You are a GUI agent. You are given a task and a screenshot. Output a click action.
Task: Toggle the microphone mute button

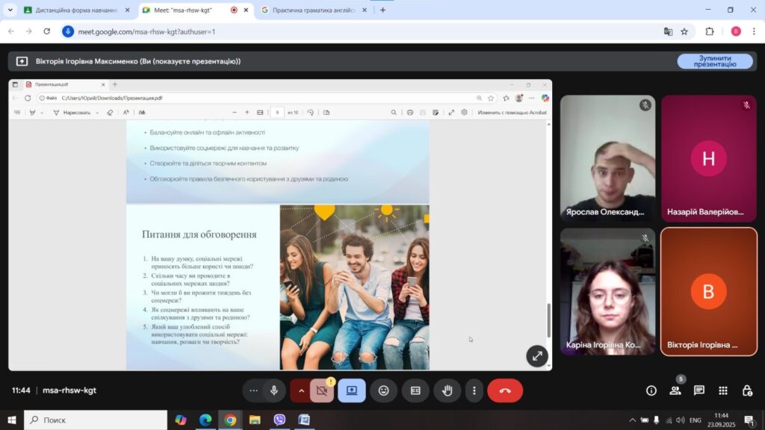(x=274, y=390)
